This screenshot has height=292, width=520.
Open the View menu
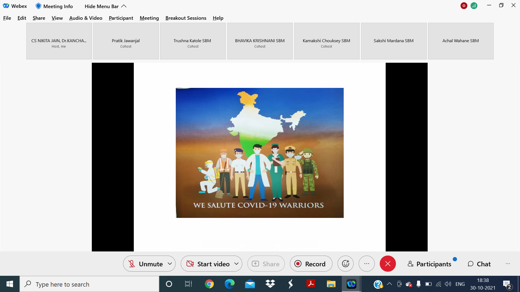(x=57, y=18)
